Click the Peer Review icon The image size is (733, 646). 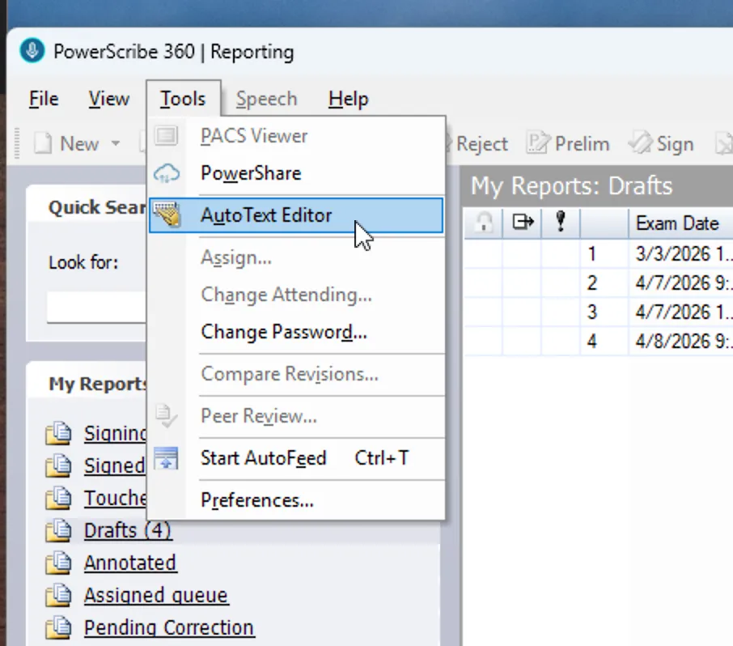(x=168, y=416)
